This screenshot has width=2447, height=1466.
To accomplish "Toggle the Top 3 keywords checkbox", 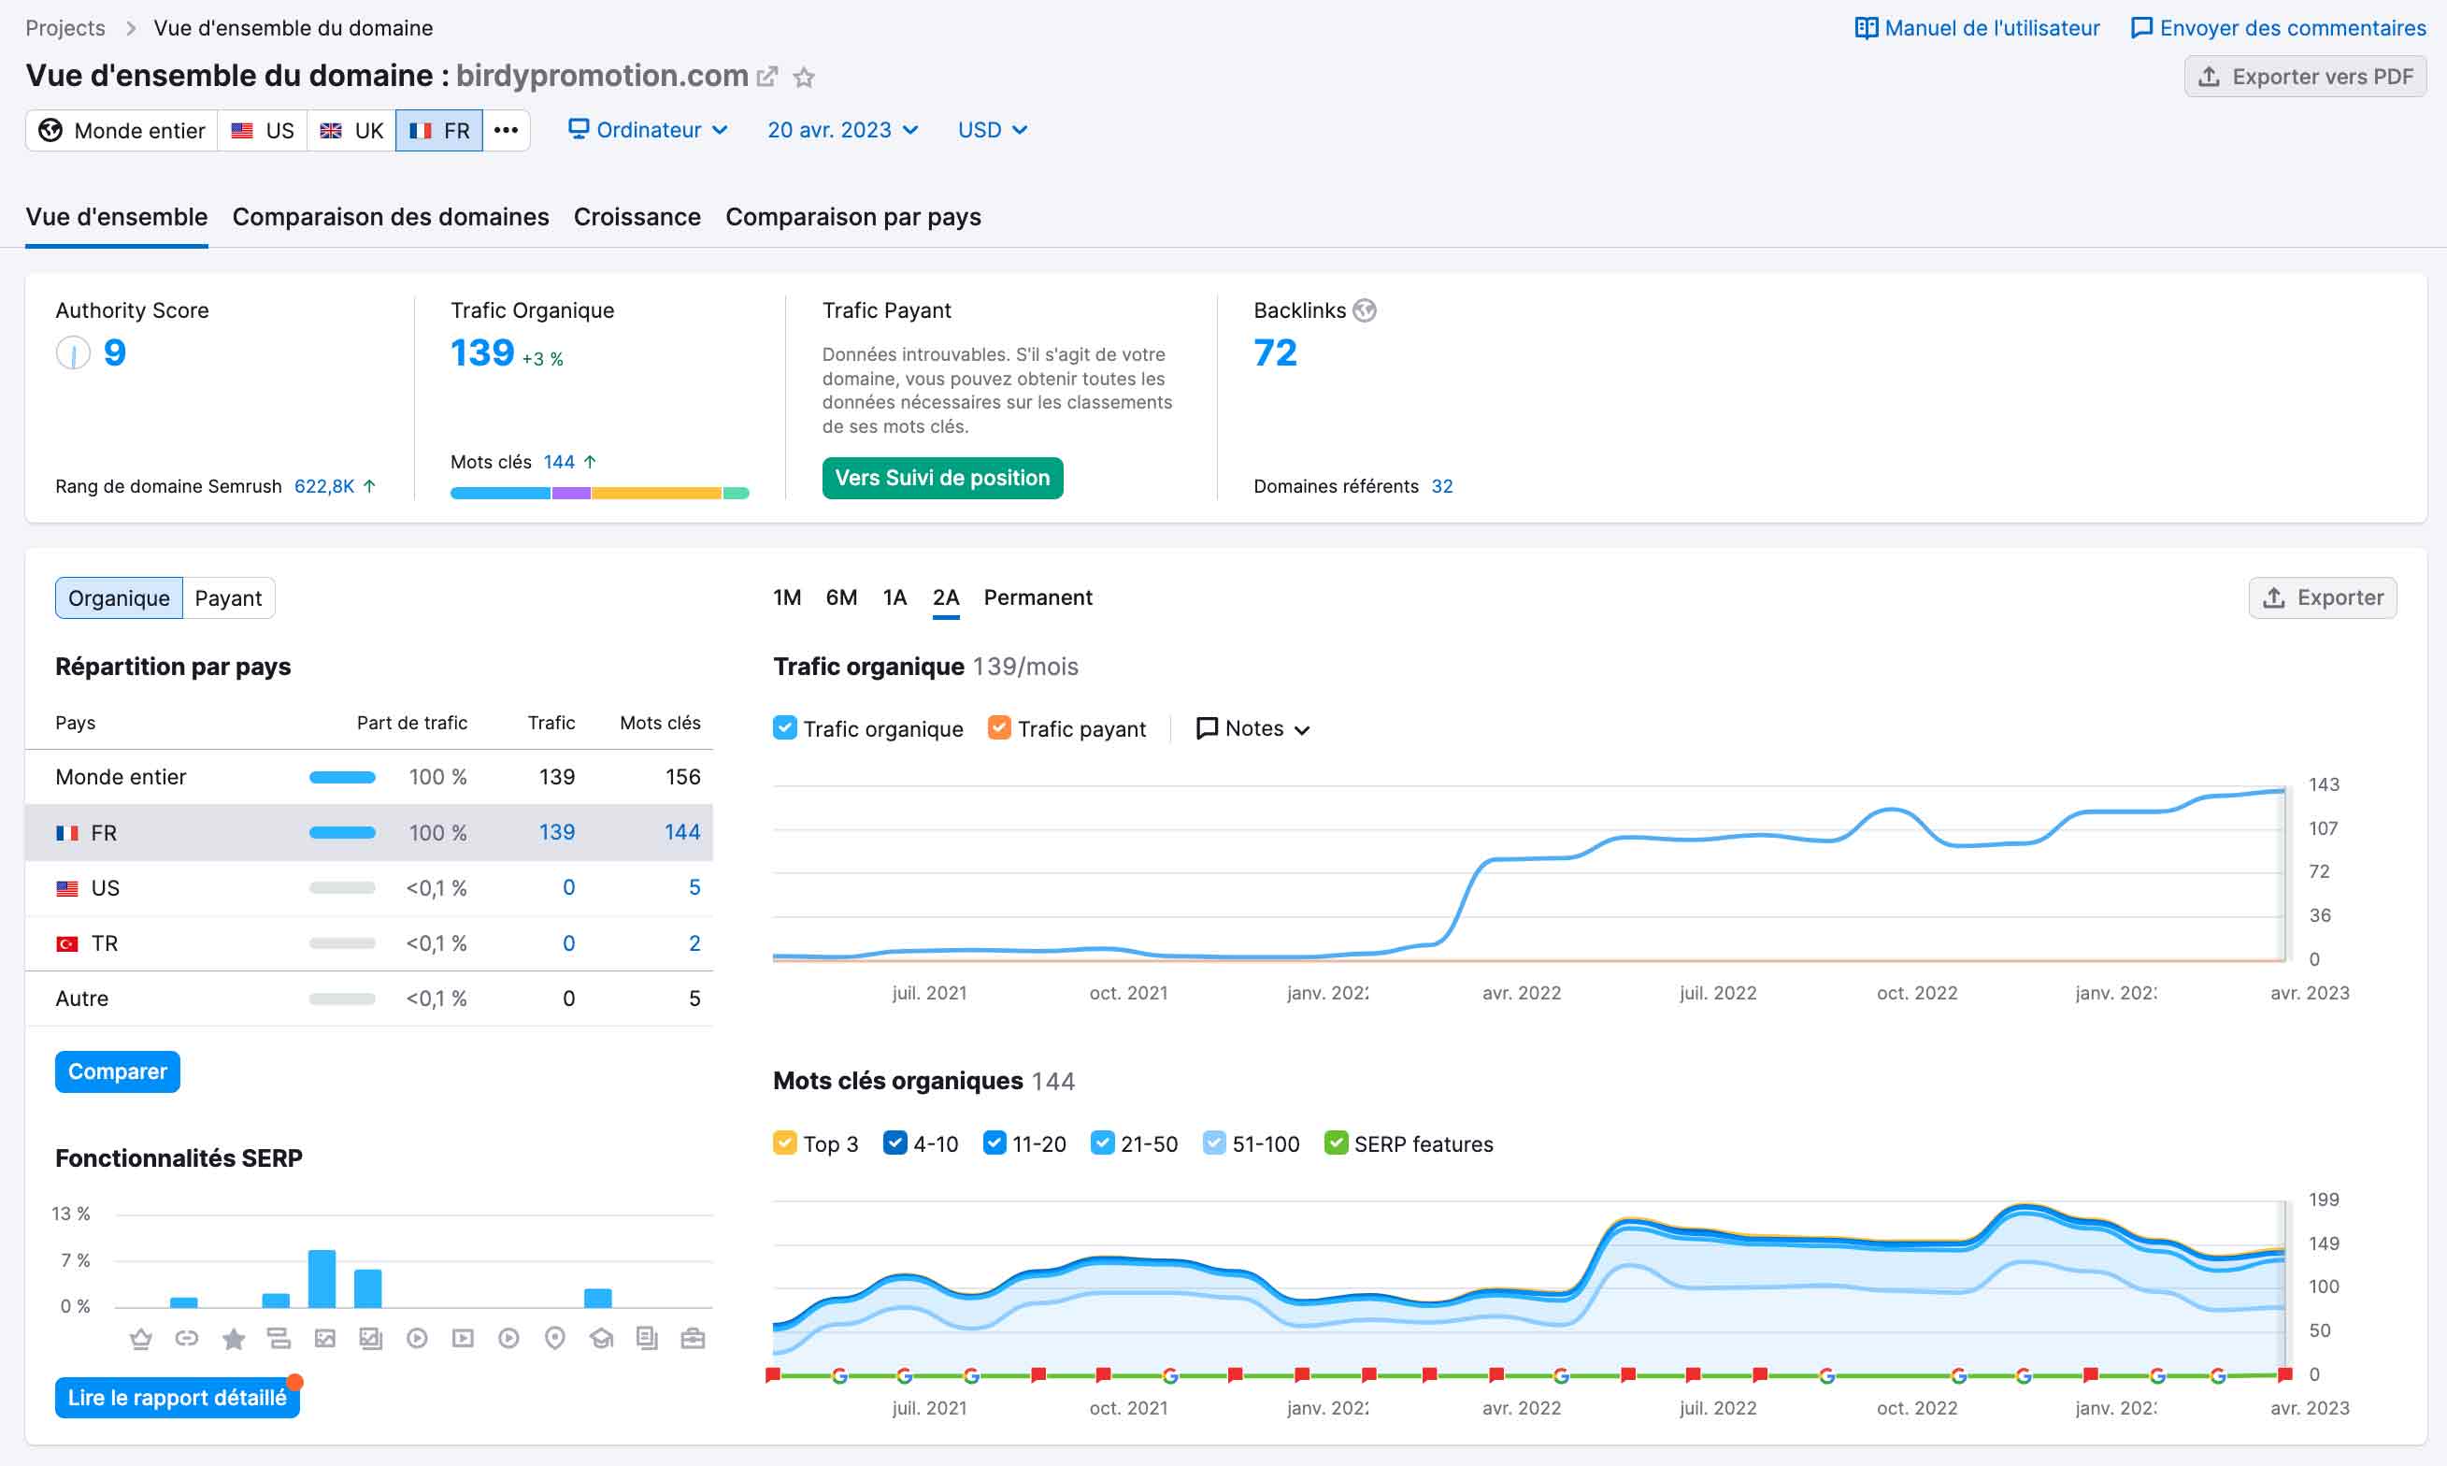I will pos(785,1143).
